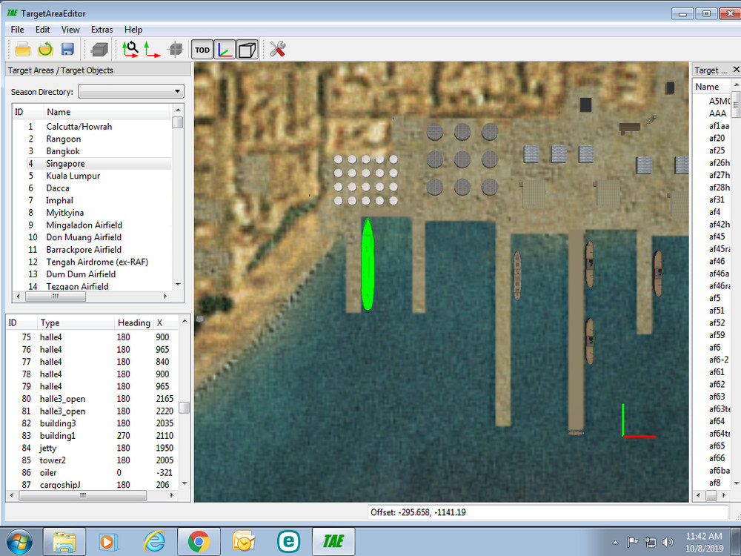
Task: Open settings with wrench-screwdriver icon
Action: coord(277,49)
